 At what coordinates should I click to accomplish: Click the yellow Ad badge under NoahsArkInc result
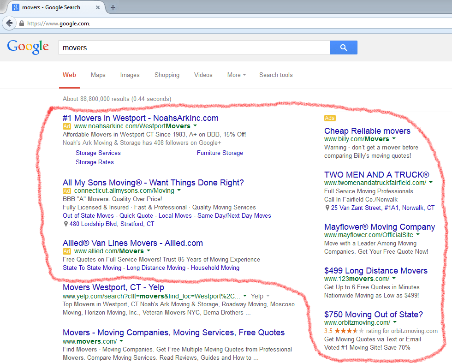pos(66,126)
